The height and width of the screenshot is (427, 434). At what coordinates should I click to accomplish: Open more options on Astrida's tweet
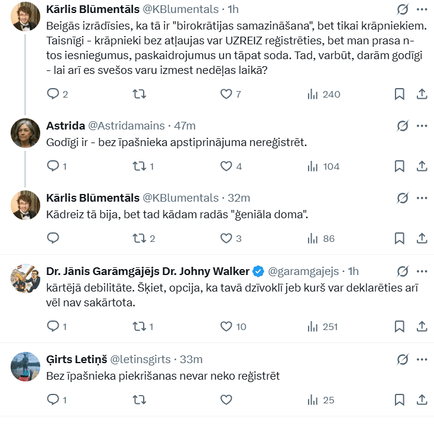point(422,126)
